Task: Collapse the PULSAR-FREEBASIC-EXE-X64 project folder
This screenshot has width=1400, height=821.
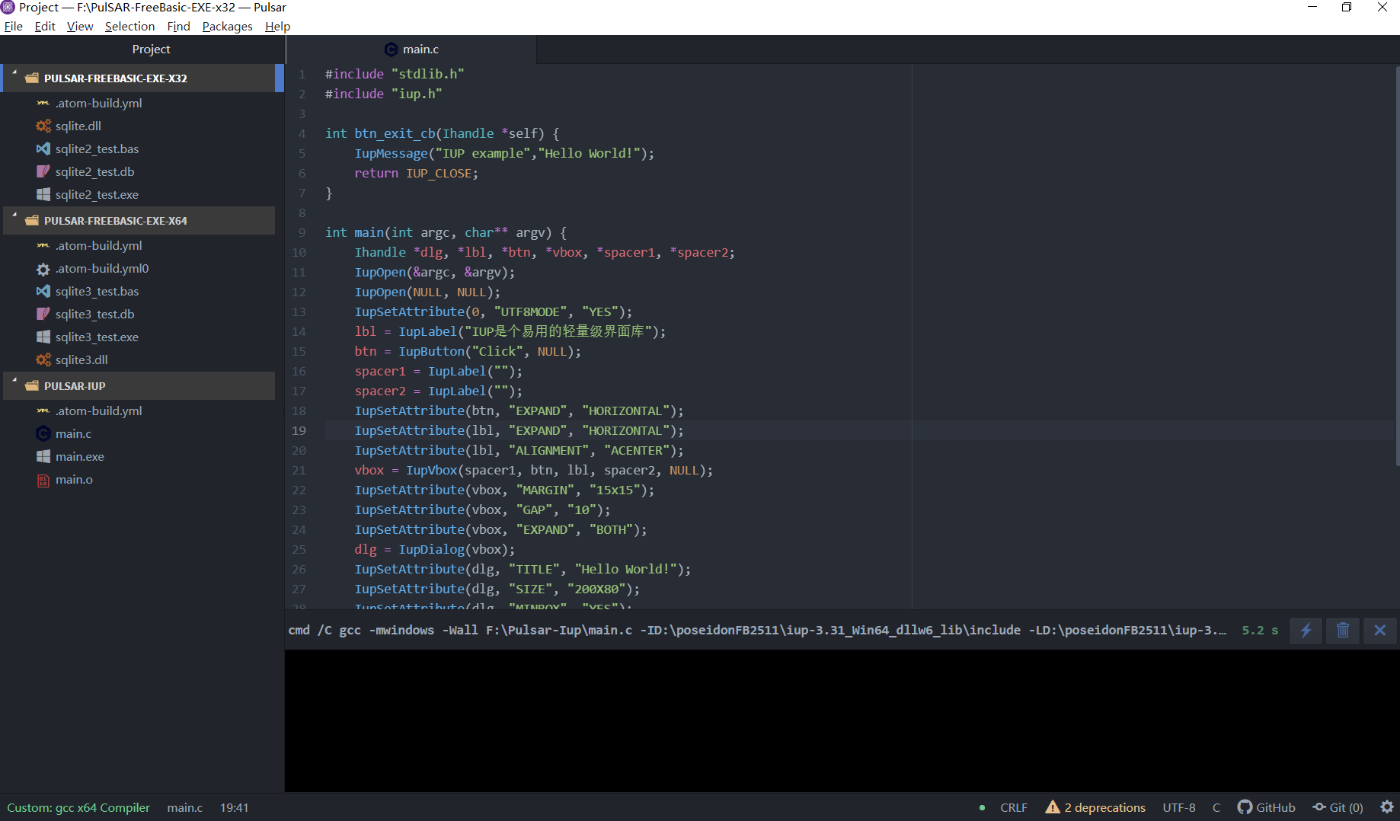Action: pos(14,216)
